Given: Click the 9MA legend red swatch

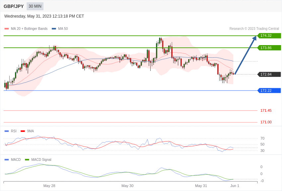Looking at the screenshot, I should 23,131.
